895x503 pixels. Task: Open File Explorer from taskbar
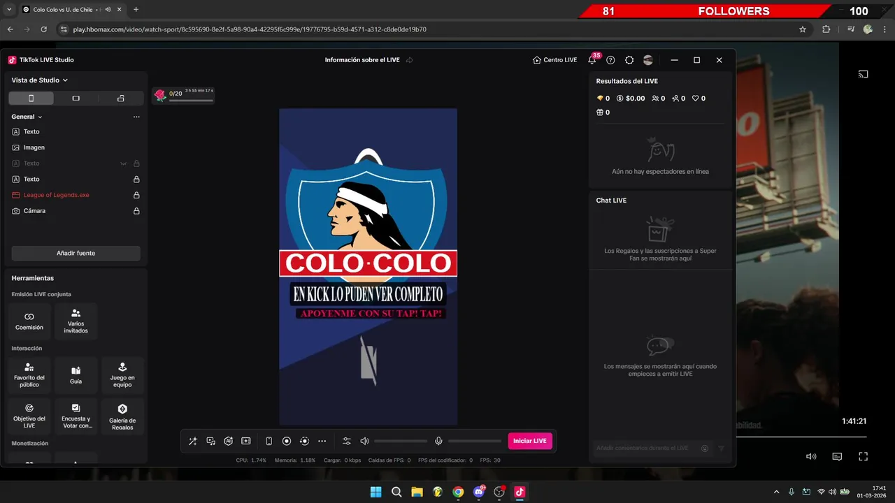pyautogui.click(x=417, y=492)
